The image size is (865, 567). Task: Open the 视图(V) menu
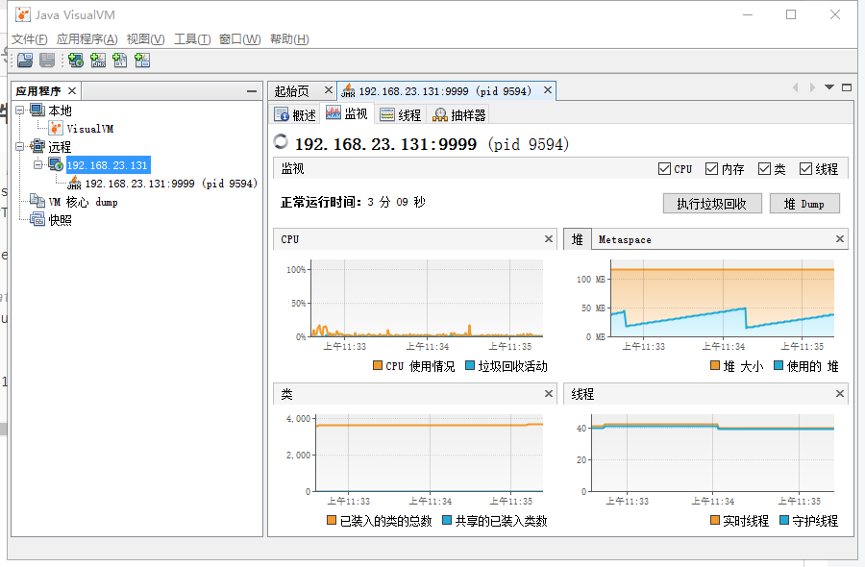click(x=146, y=39)
